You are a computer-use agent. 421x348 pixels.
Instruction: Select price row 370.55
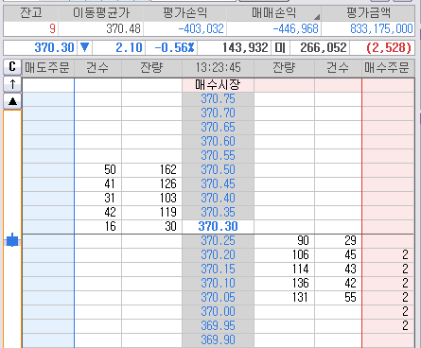(218, 156)
